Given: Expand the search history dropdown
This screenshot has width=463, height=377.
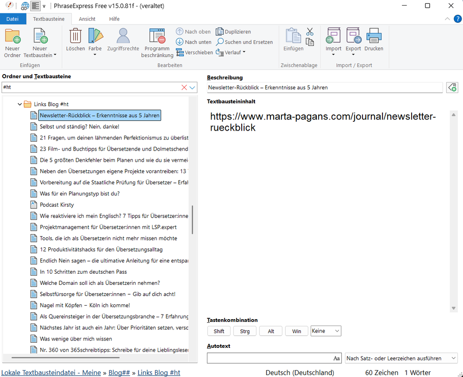Looking at the screenshot, I should coord(192,88).
